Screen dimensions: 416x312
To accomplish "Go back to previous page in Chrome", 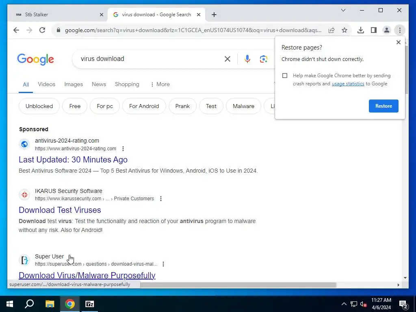I will click(x=16, y=30).
